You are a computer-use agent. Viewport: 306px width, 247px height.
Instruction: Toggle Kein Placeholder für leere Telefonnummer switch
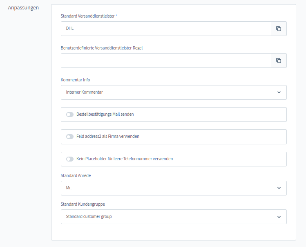[70, 159]
